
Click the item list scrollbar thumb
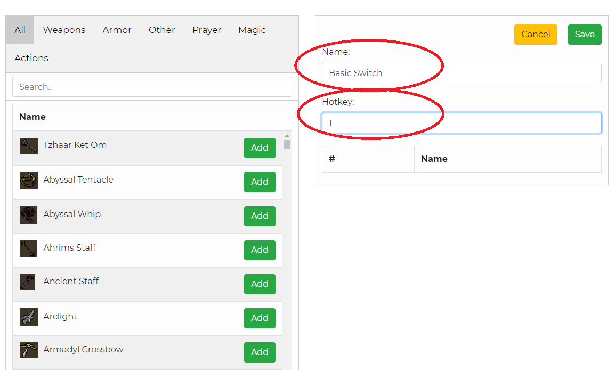coord(287,145)
